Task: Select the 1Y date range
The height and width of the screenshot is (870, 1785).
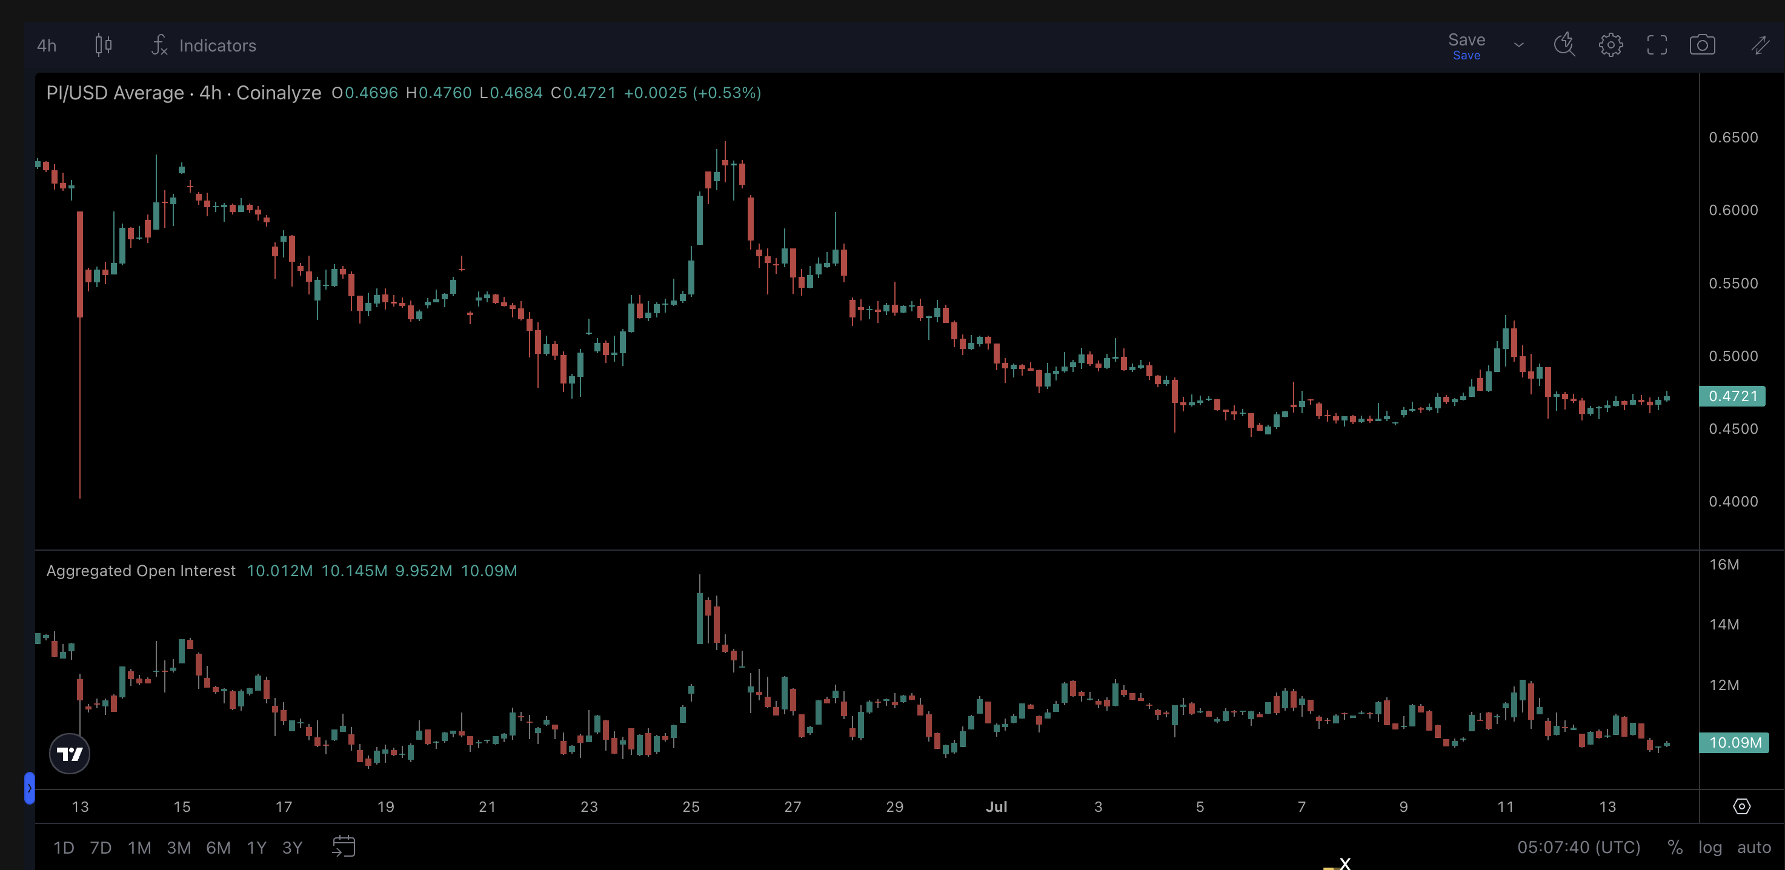Action: 256,847
